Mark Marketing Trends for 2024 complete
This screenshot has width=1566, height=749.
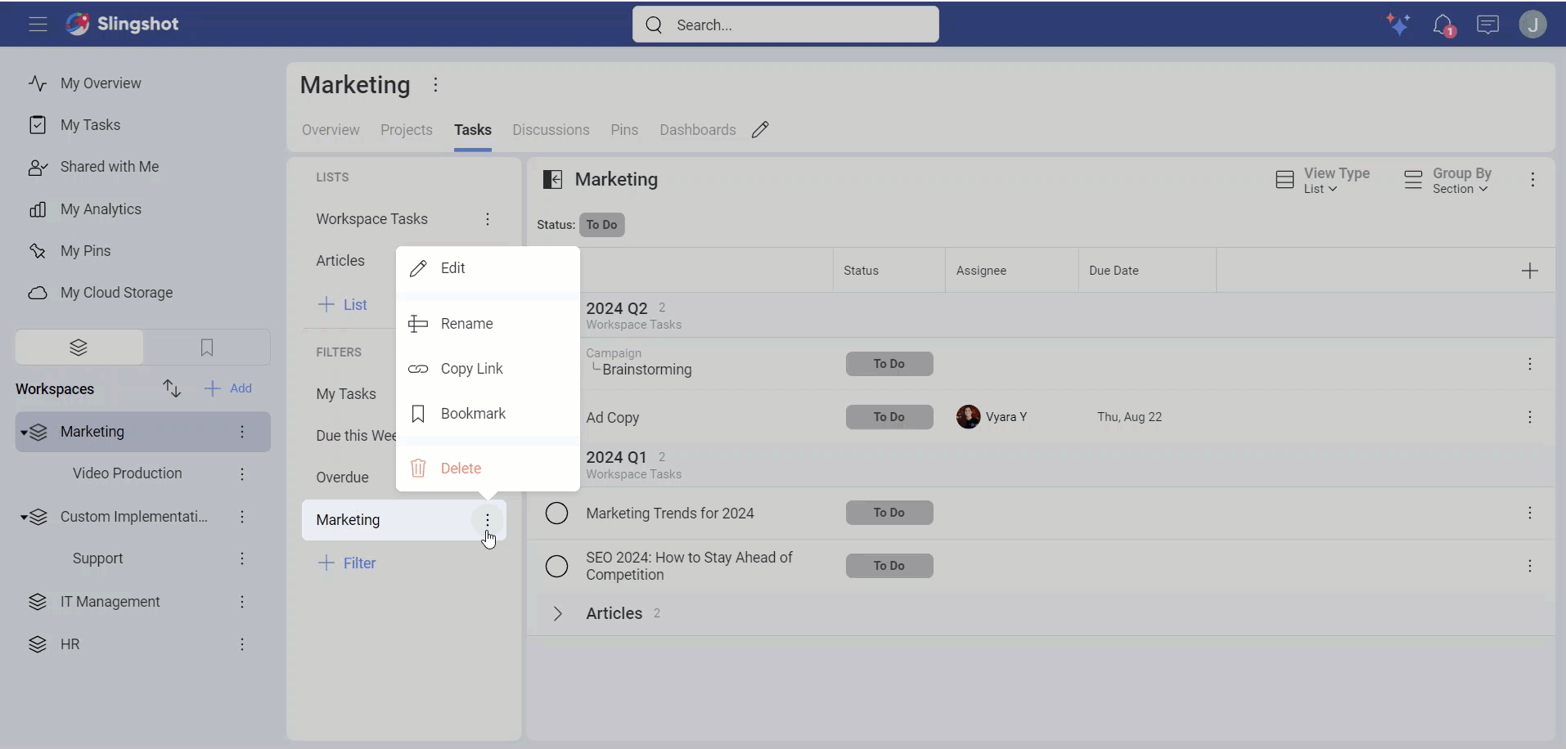point(556,514)
